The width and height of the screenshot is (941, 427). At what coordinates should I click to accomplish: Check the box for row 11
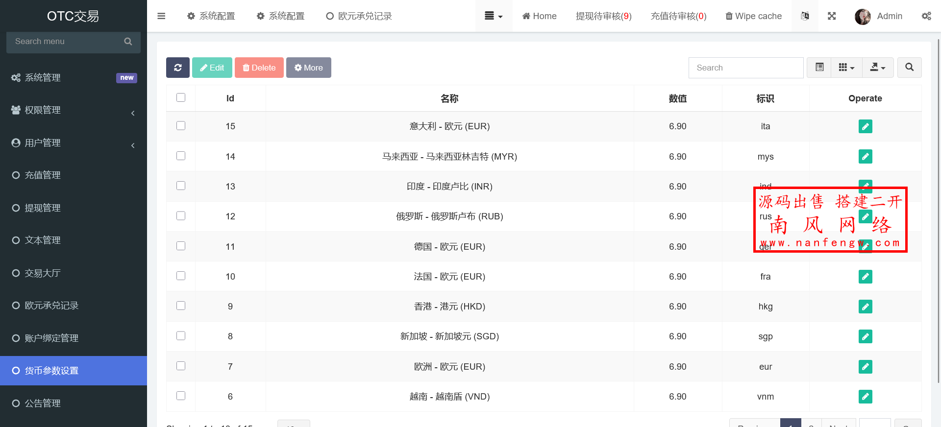coord(181,246)
